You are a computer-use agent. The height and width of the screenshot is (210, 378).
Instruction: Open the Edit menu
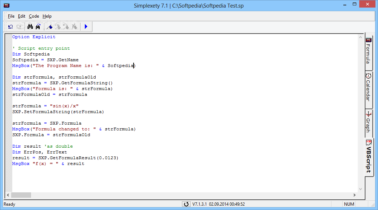pyautogui.click(x=21, y=16)
